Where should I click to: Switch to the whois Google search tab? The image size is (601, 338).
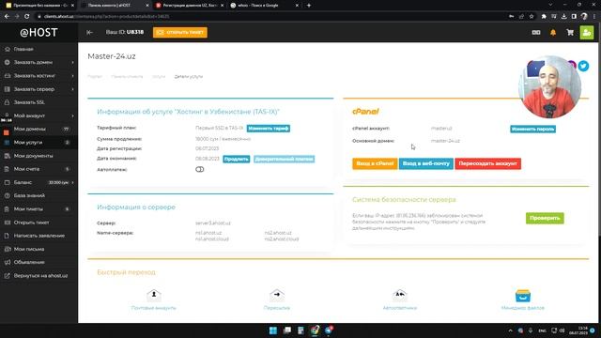click(265, 6)
